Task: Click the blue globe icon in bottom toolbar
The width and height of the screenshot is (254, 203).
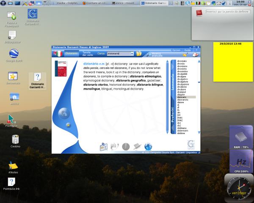Action: [148, 147]
